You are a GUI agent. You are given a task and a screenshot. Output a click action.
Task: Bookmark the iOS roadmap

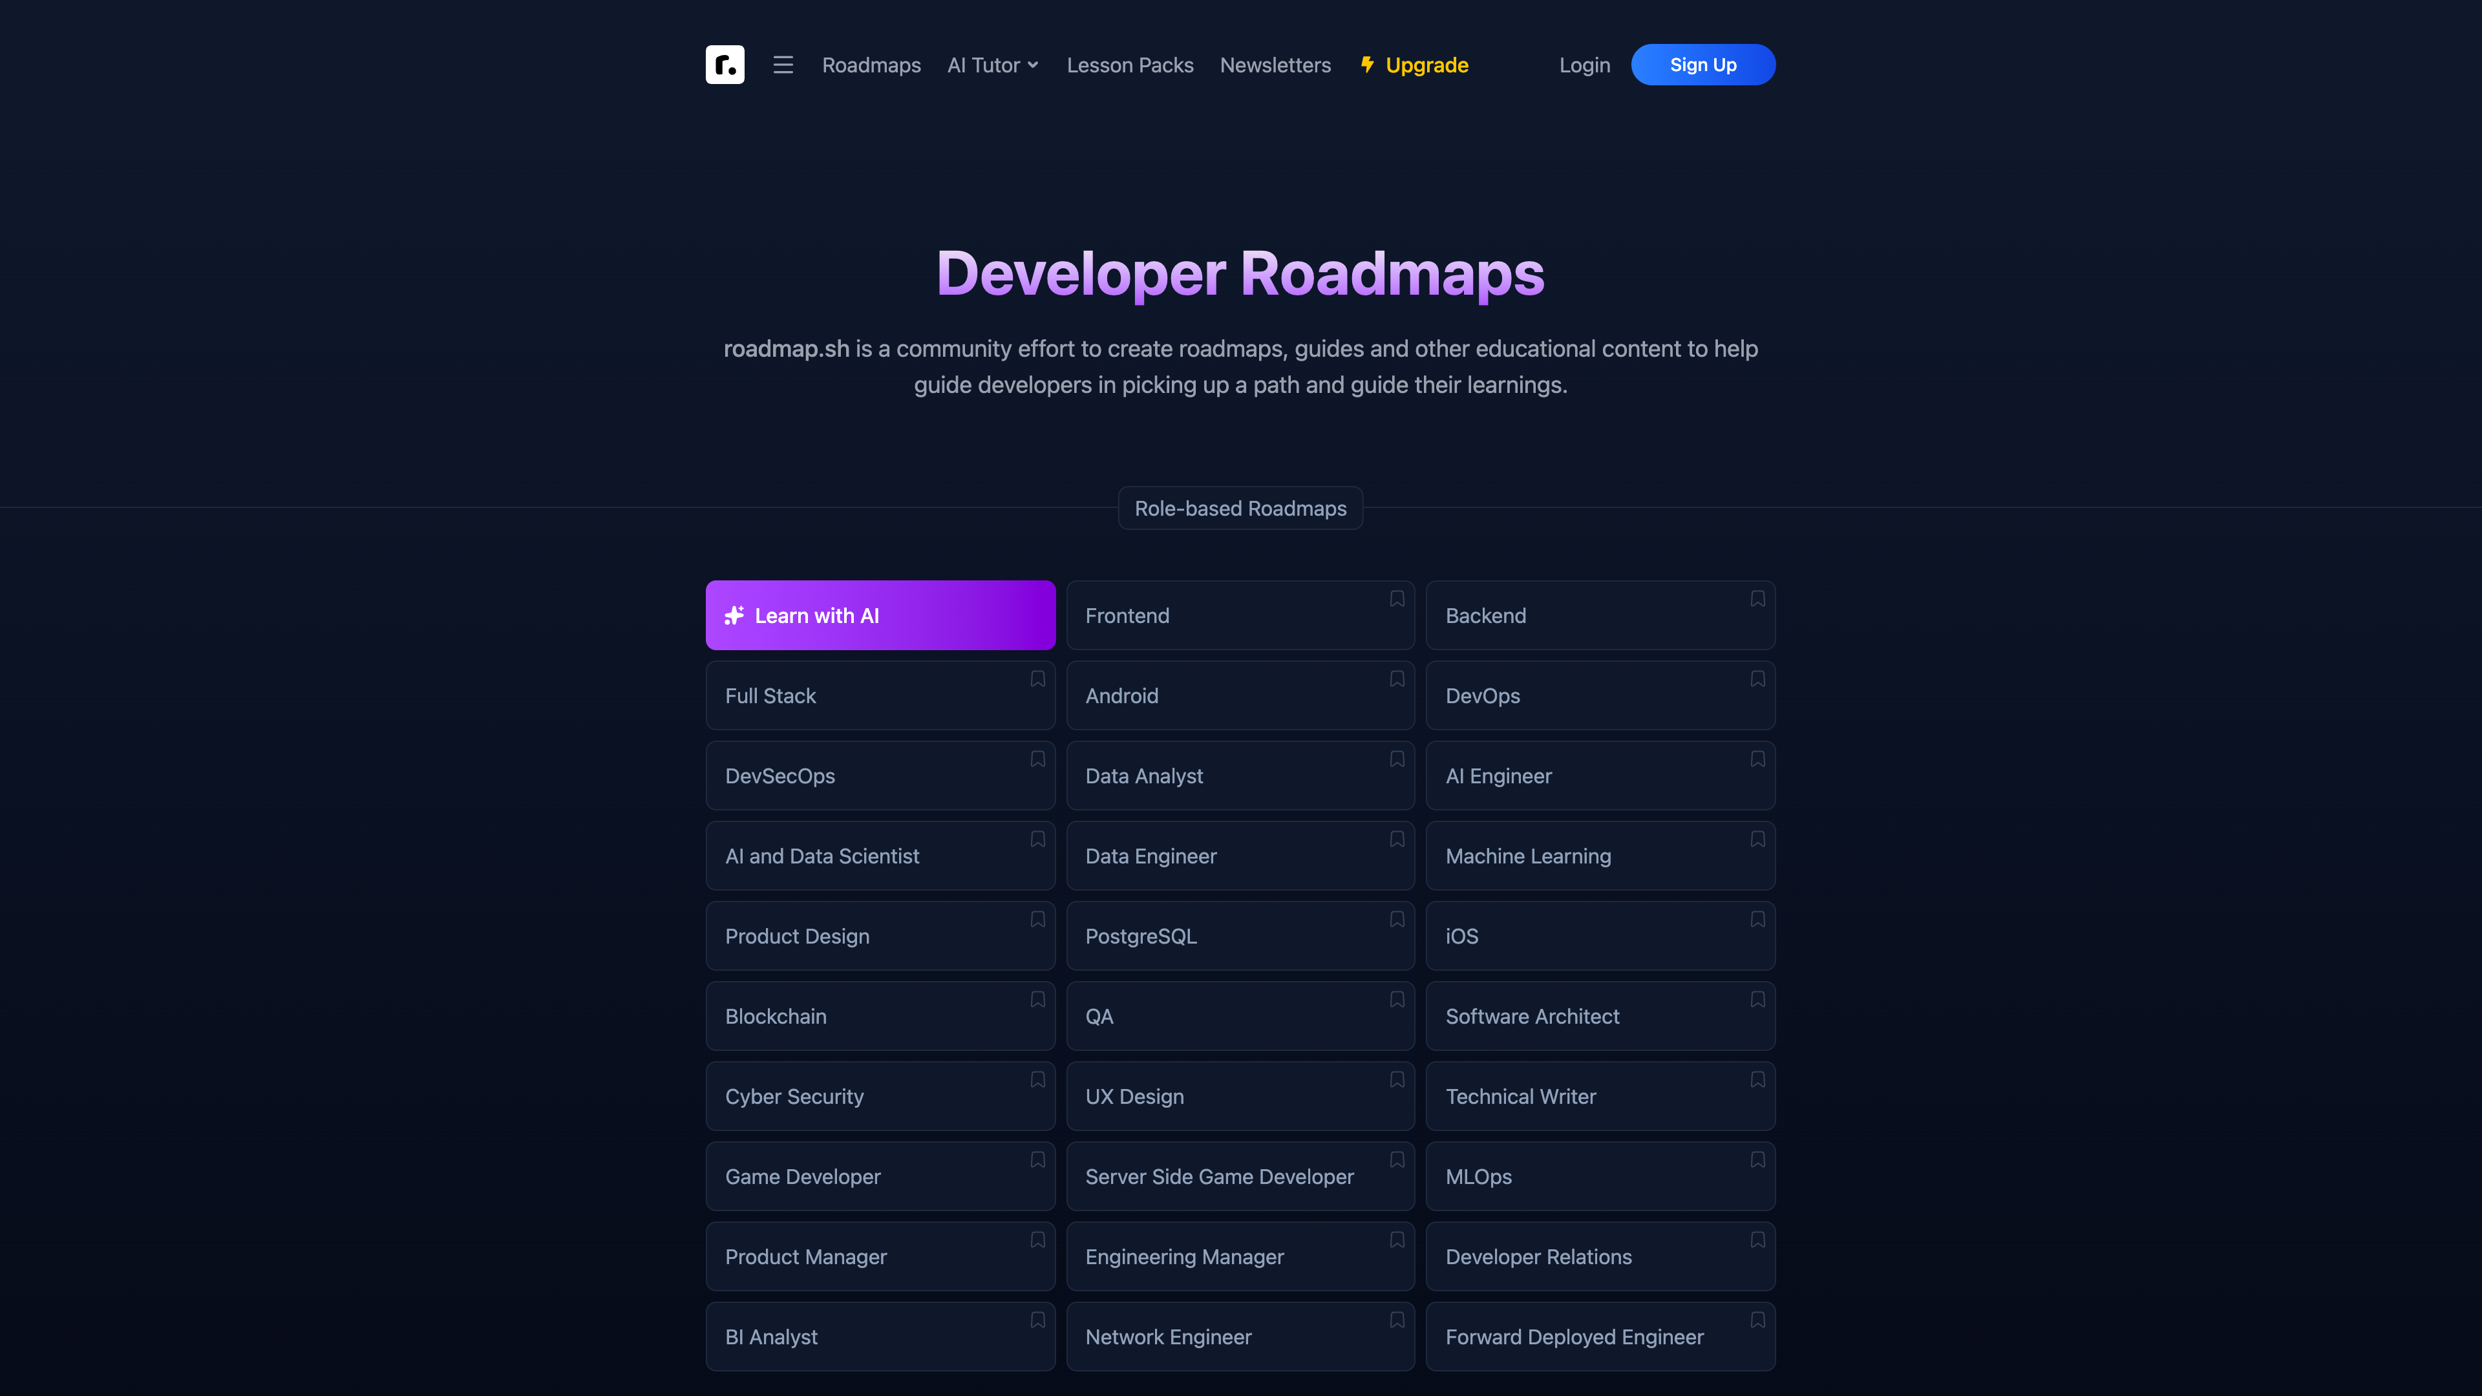pyautogui.click(x=1757, y=918)
